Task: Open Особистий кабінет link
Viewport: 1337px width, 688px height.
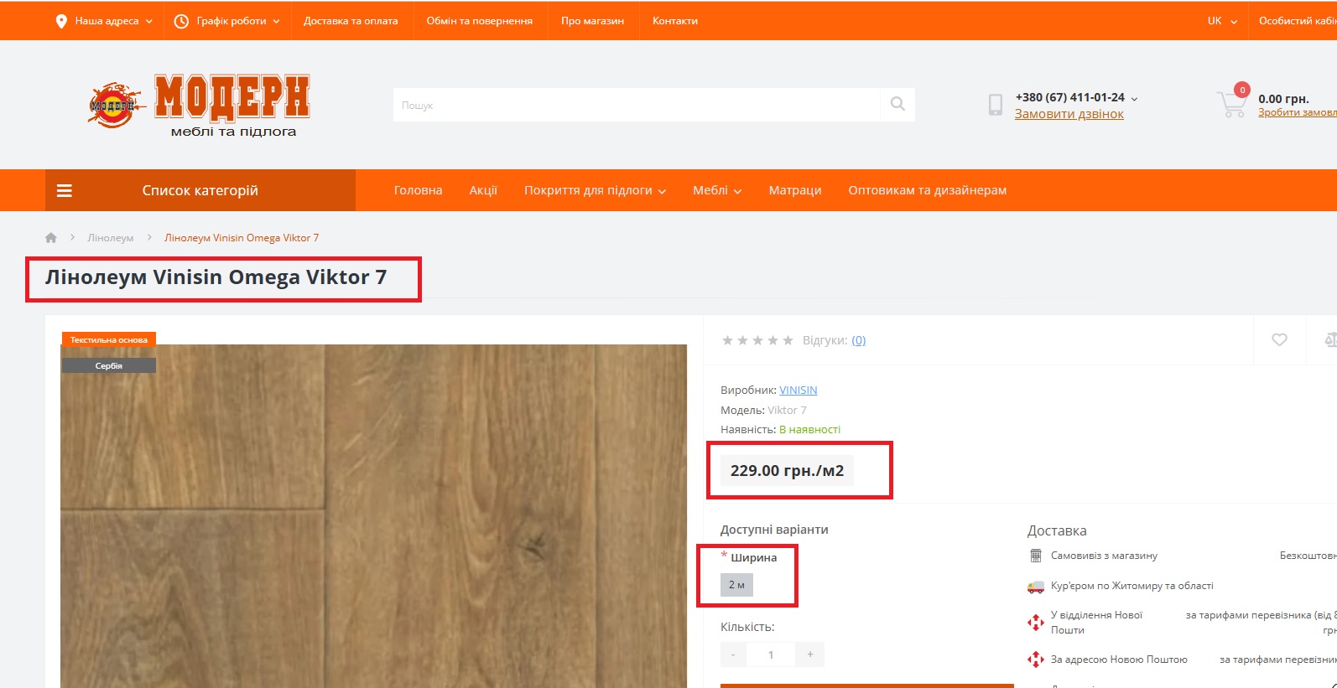Action: click(x=1298, y=21)
